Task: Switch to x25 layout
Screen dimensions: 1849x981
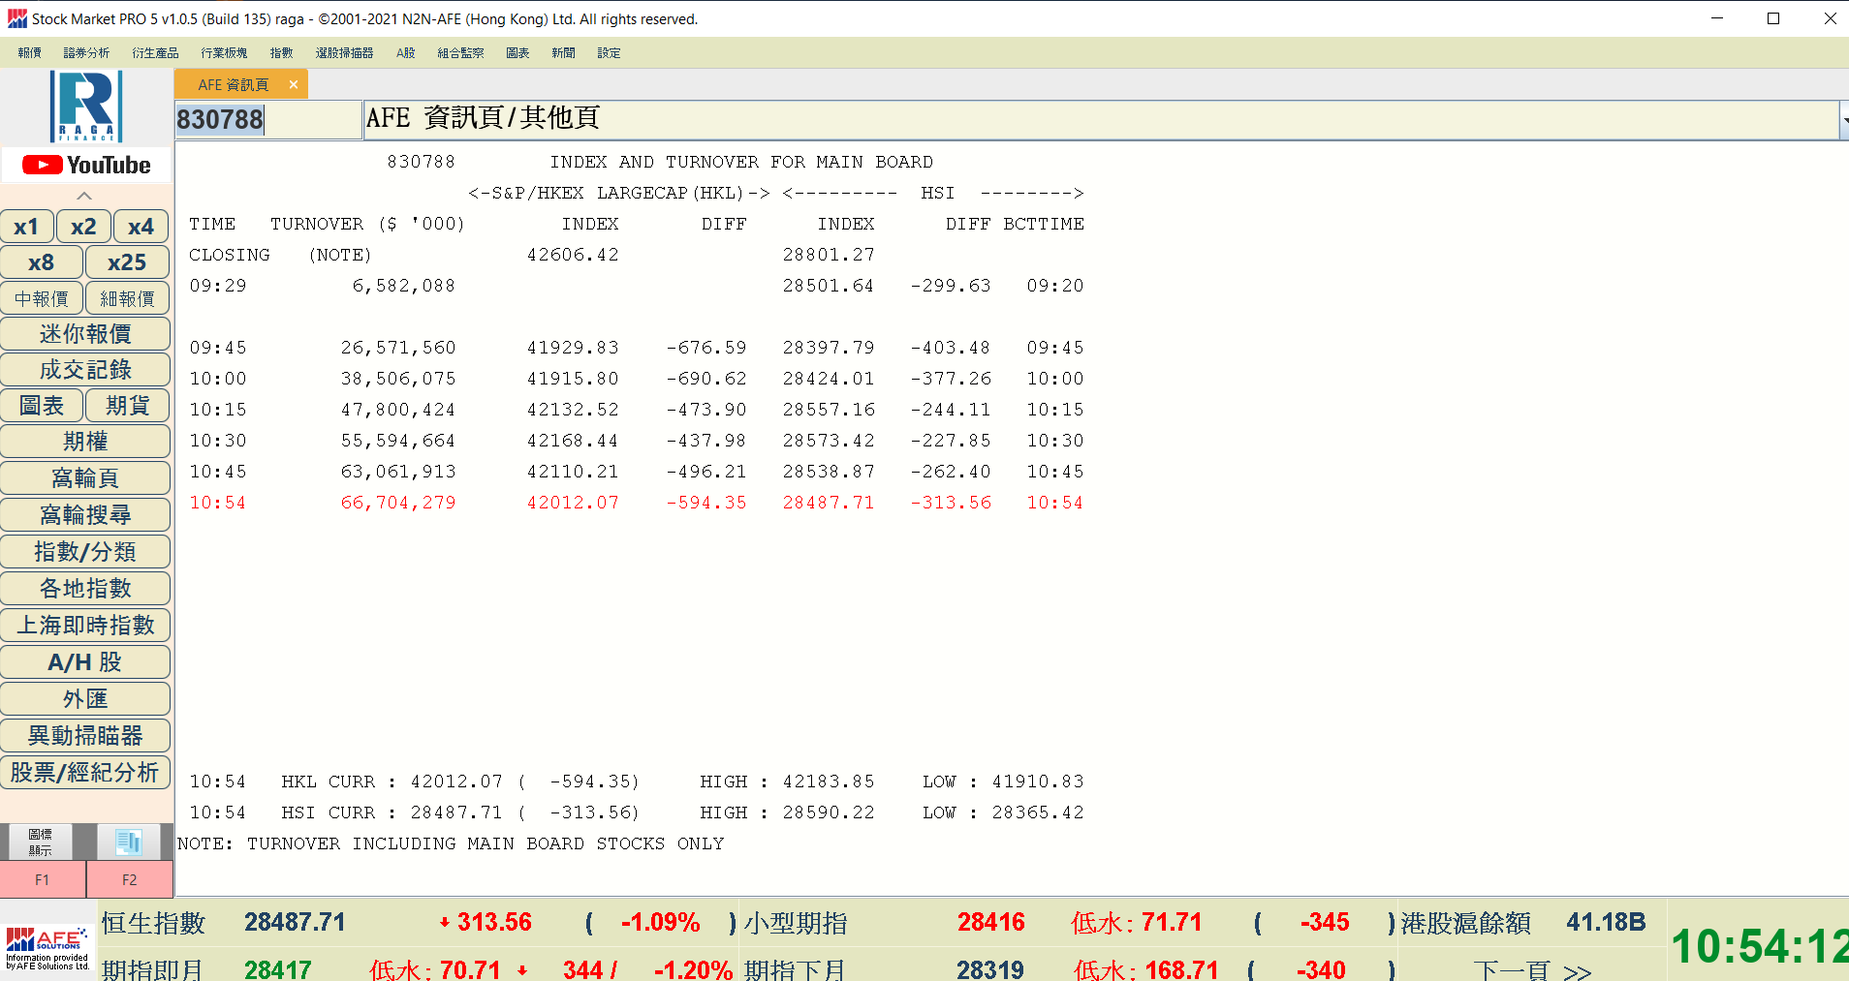Action: (x=127, y=262)
